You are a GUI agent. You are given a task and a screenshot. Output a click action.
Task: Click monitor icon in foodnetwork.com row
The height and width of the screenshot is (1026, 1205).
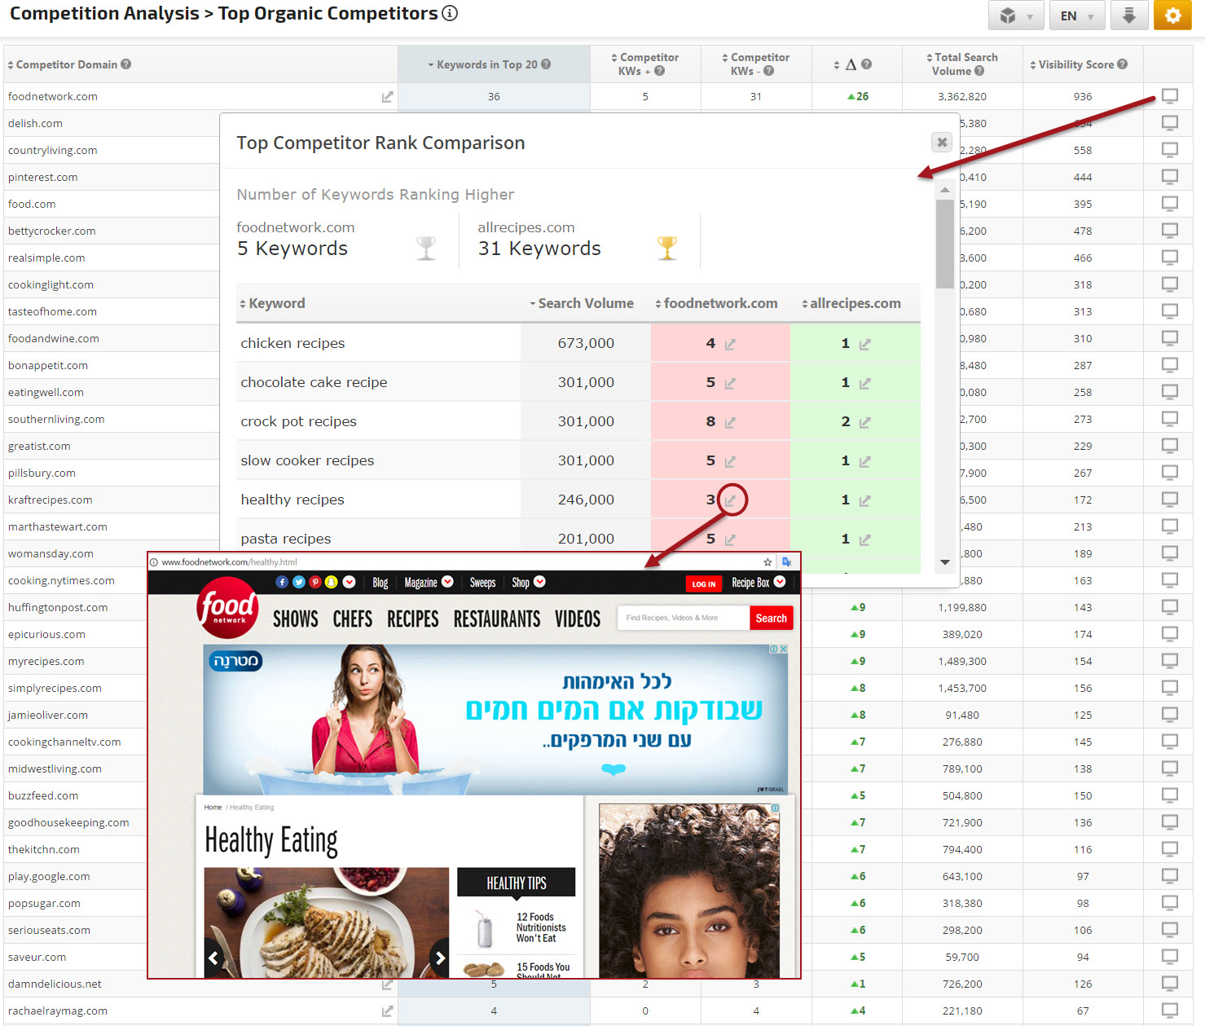click(x=1169, y=96)
